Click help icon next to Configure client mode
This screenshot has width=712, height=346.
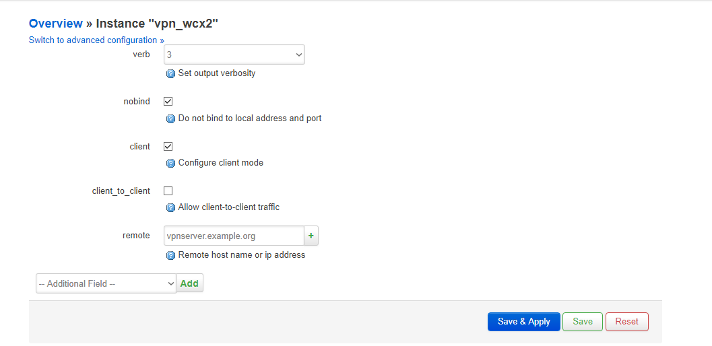pyautogui.click(x=170, y=163)
